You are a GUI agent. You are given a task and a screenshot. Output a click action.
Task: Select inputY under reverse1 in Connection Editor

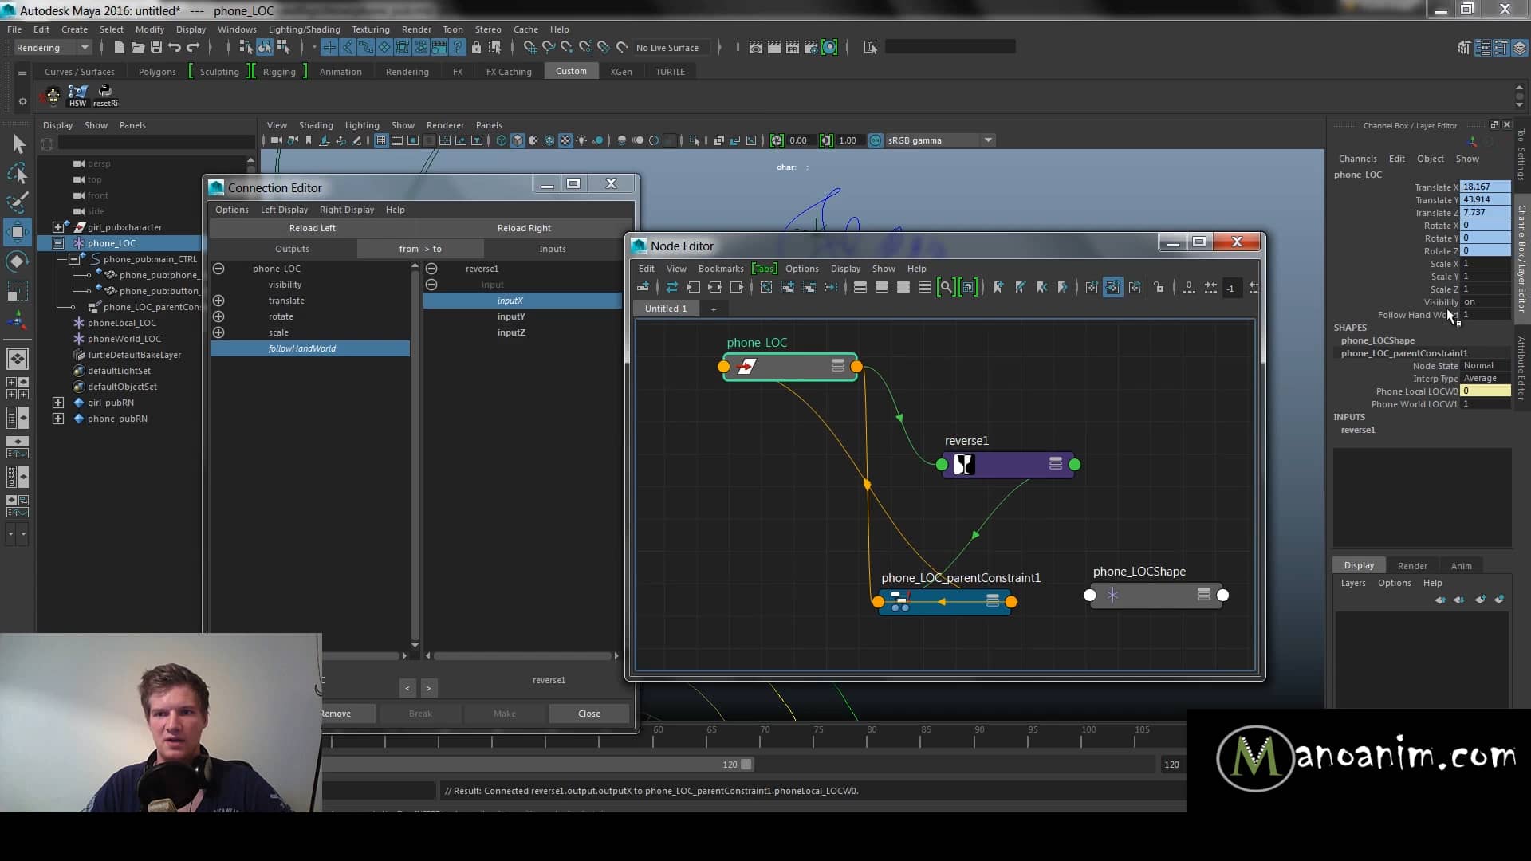(x=511, y=316)
